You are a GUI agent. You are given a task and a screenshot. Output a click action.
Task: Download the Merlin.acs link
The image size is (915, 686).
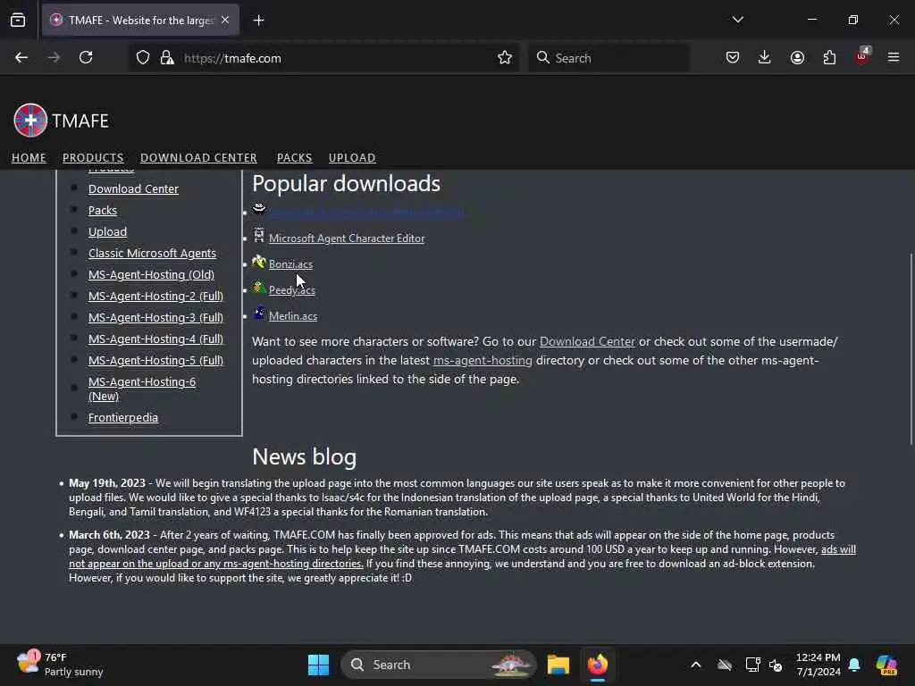293,315
